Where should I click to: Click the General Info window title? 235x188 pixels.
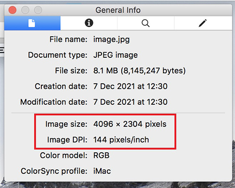coord(118,10)
